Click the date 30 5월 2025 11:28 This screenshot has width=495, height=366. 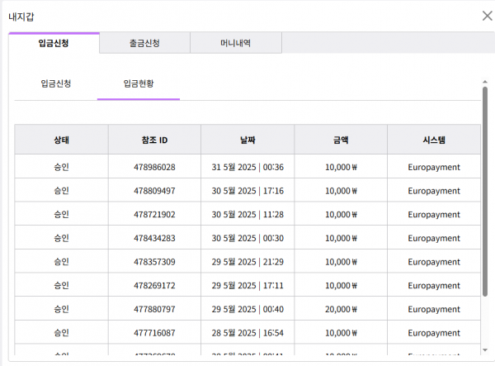pyautogui.click(x=247, y=215)
